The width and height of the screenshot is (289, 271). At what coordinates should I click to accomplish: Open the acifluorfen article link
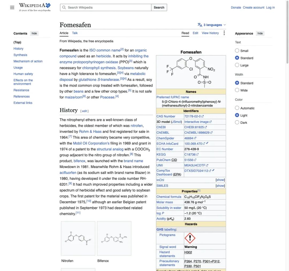point(68,173)
